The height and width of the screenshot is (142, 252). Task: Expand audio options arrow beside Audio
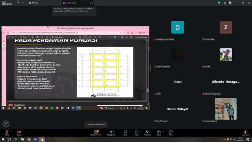tap(11, 132)
